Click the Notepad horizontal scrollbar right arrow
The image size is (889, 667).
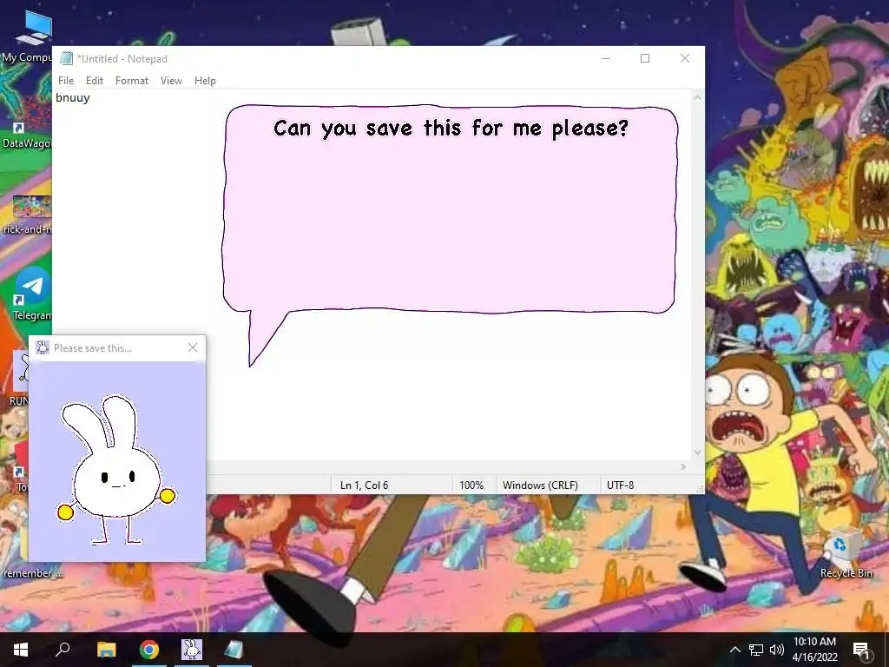click(x=682, y=466)
